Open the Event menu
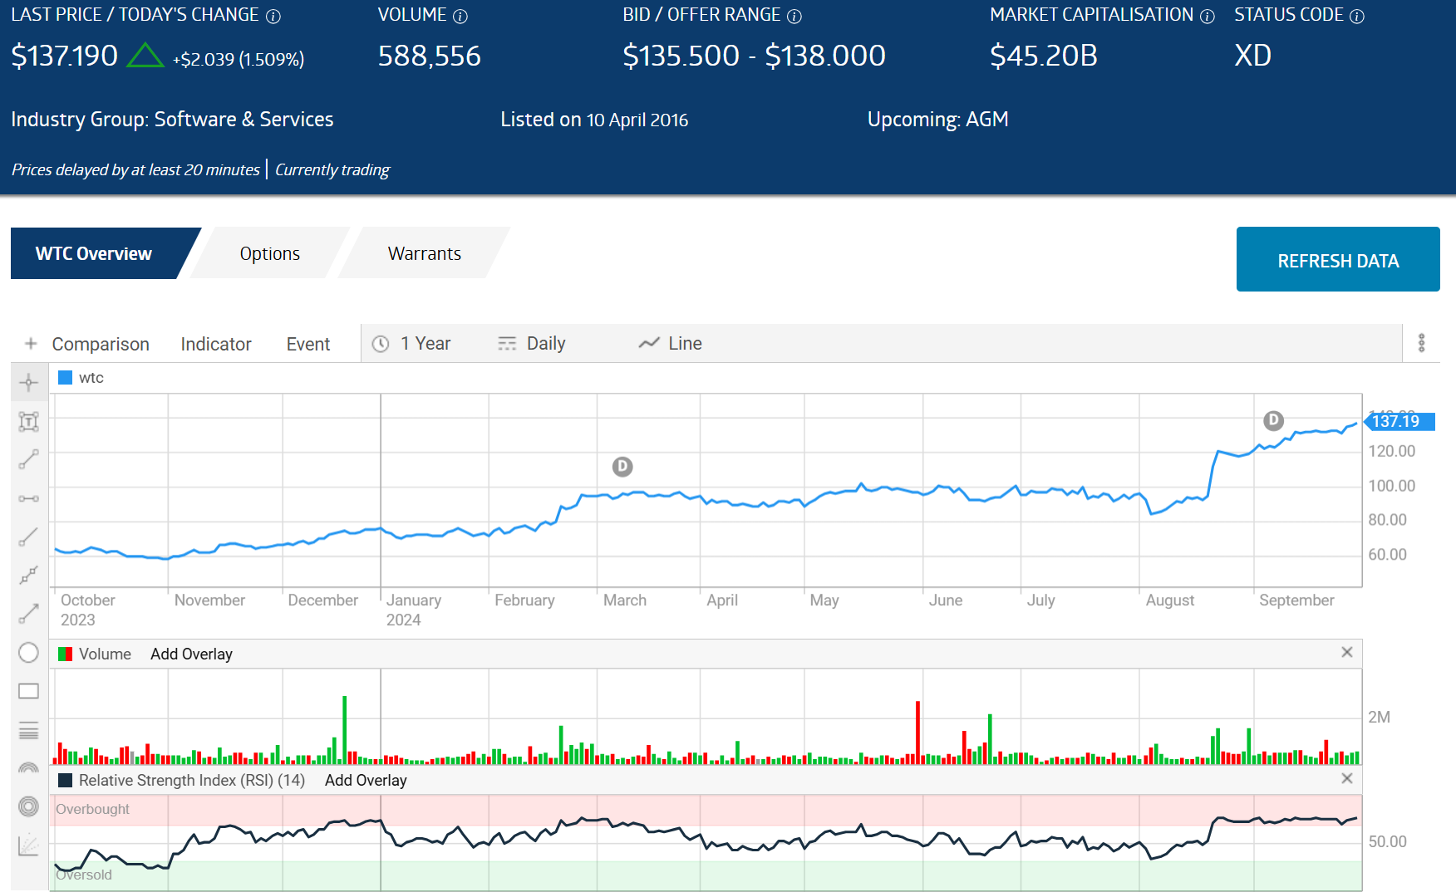Viewport: 1456px width, 892px height. [x=308, y=344]
